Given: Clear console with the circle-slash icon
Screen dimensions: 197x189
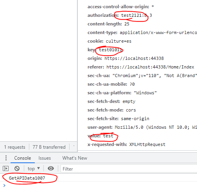Looking at the screenshot, I should point(17,168).
